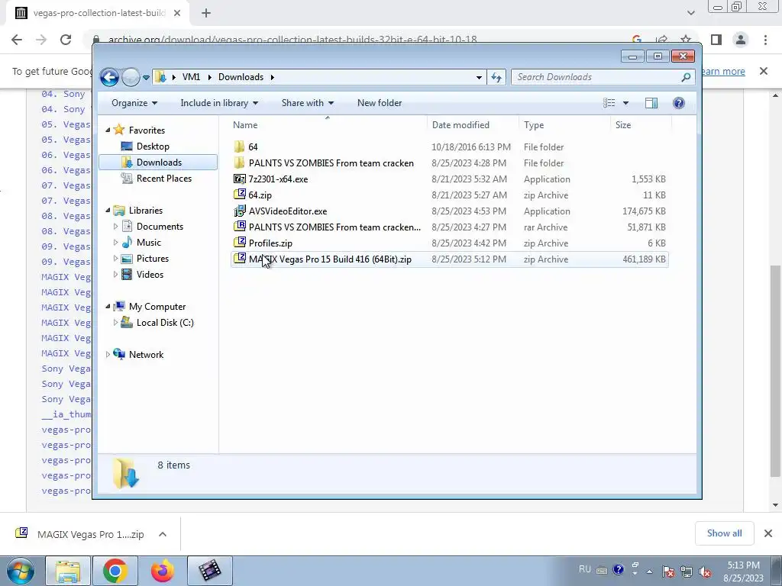The width and height of the screenshot is (782, 586).
Task: Click the Explorer Back arrow button
Action: pos(109,77)
